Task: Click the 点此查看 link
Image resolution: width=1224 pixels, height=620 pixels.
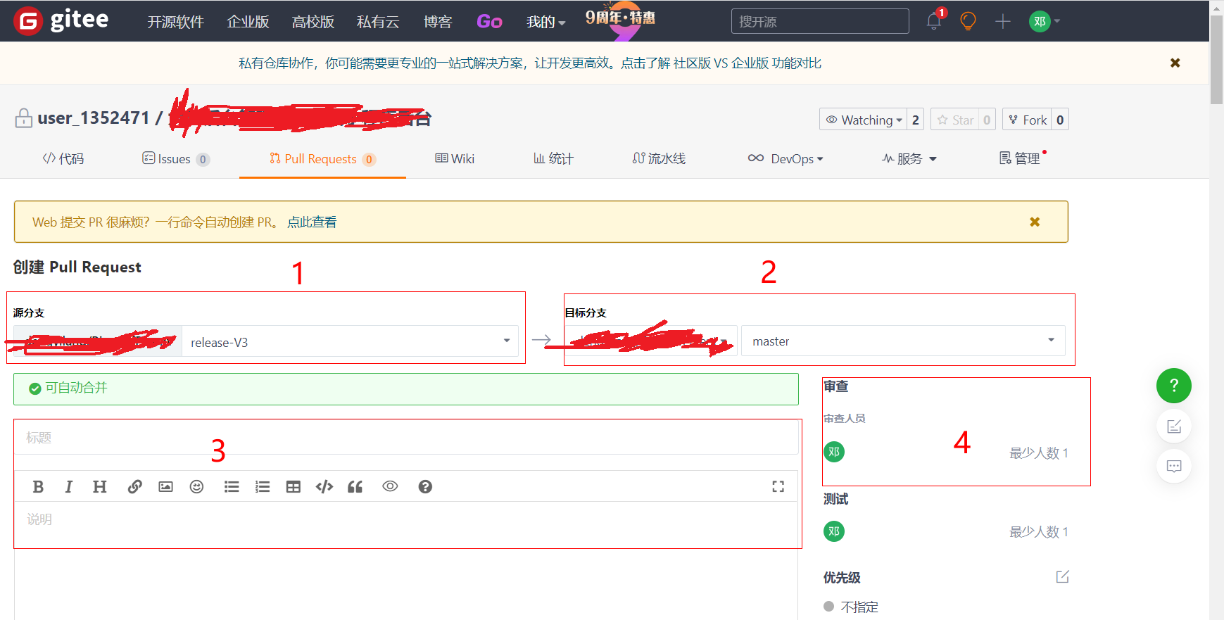Action: coord(312,222)
